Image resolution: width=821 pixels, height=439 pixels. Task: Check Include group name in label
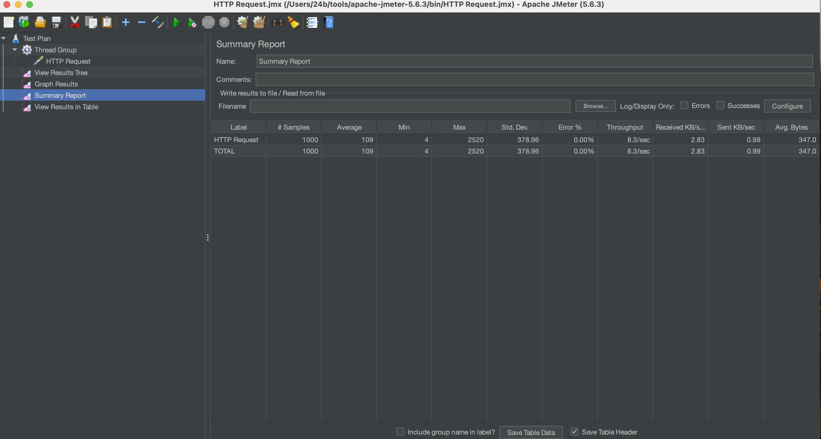pos(400,432)
